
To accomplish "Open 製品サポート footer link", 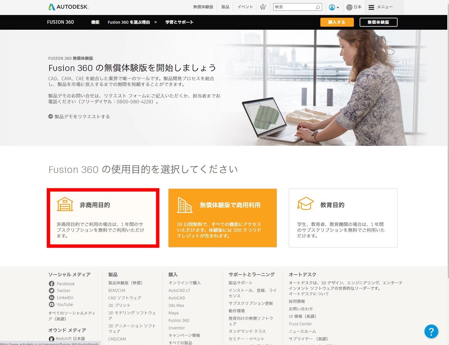I will pyautogui.click(x=241, y=283).
